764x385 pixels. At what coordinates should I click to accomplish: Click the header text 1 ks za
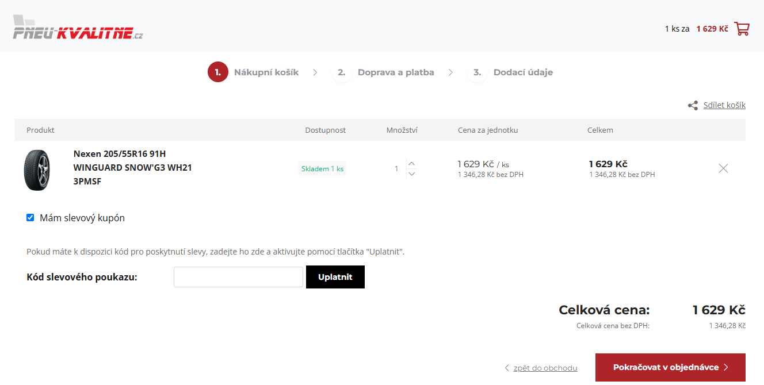point(677,29)
